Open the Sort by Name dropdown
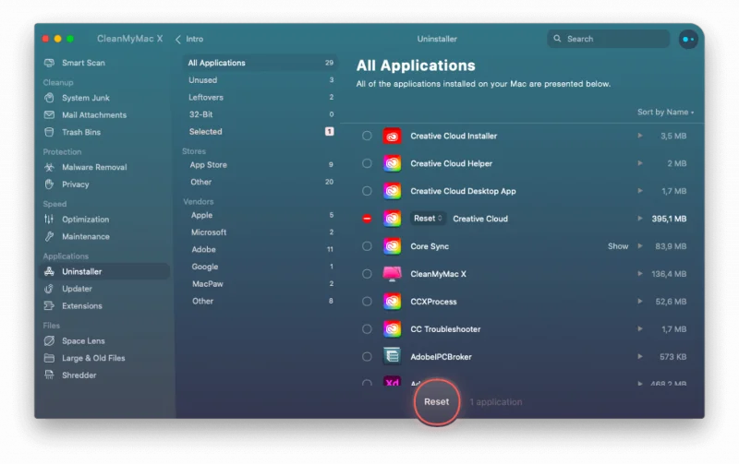Viewport: 739px width, 464px height. [x=665, y=112]
